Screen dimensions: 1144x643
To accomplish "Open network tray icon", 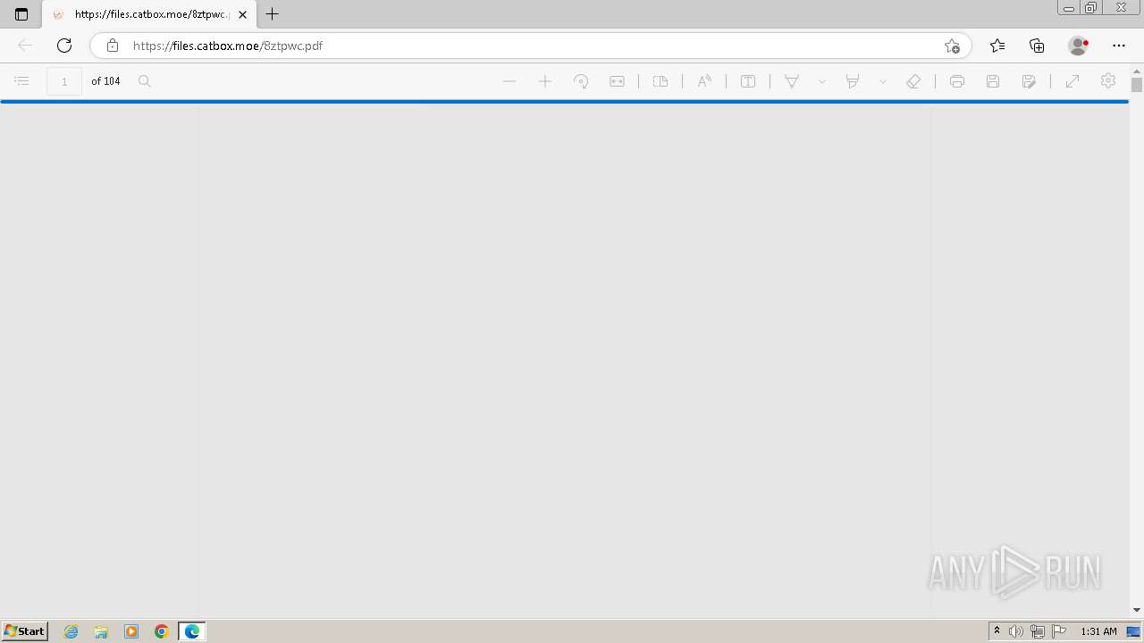I will 1038,631.
